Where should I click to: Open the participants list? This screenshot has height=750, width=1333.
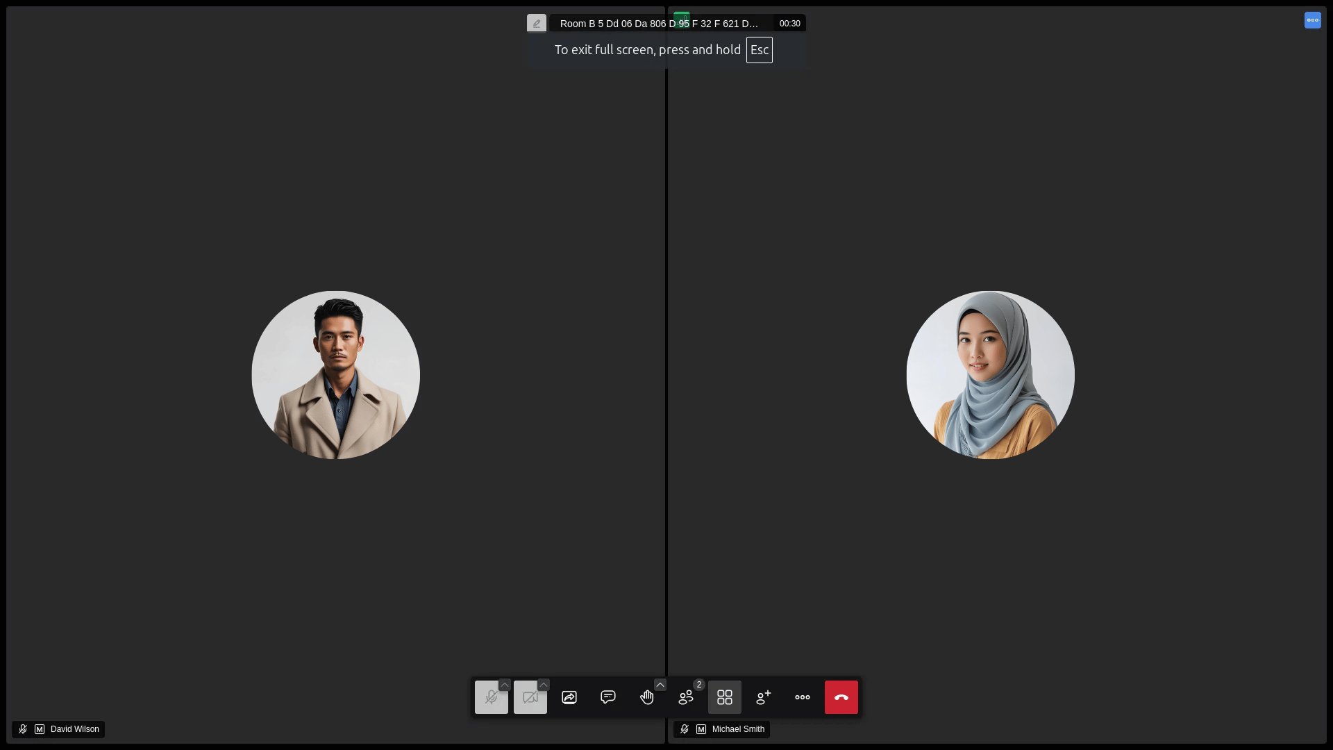(x=685, y=697)
